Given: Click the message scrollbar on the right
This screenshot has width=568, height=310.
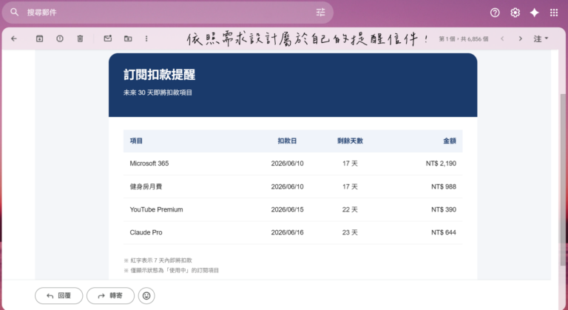Looking at the screenshot, I should pyautogui.click(x=564, y=179).
